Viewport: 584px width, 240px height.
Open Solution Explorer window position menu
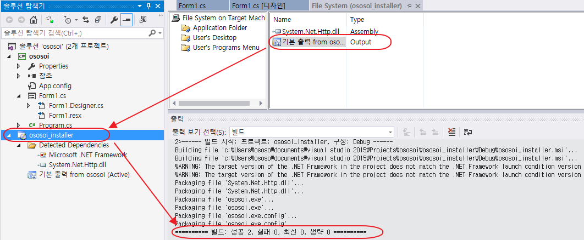tap(139, 6)
